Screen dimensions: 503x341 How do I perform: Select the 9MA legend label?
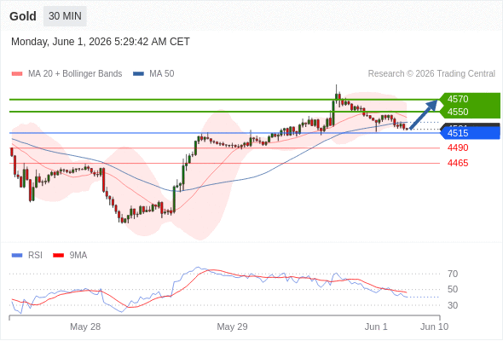(x=78, y=256)
